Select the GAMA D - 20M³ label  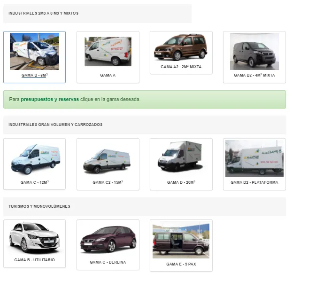(x=181, y=182)
